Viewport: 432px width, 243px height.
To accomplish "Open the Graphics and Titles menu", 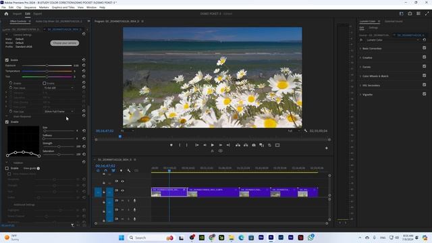I will click(x=63, y=7).
